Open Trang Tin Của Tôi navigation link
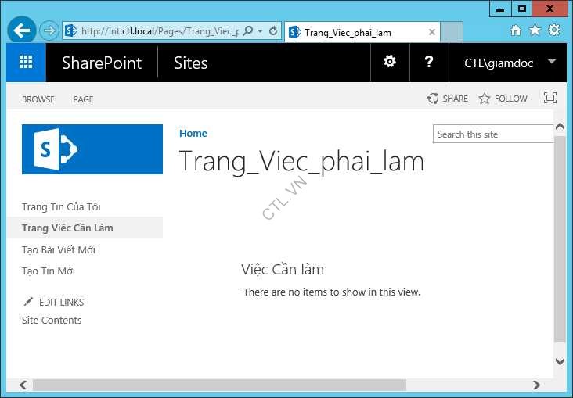Image resolution: width=573 pixels, height=398 pixels. [61, 207]
